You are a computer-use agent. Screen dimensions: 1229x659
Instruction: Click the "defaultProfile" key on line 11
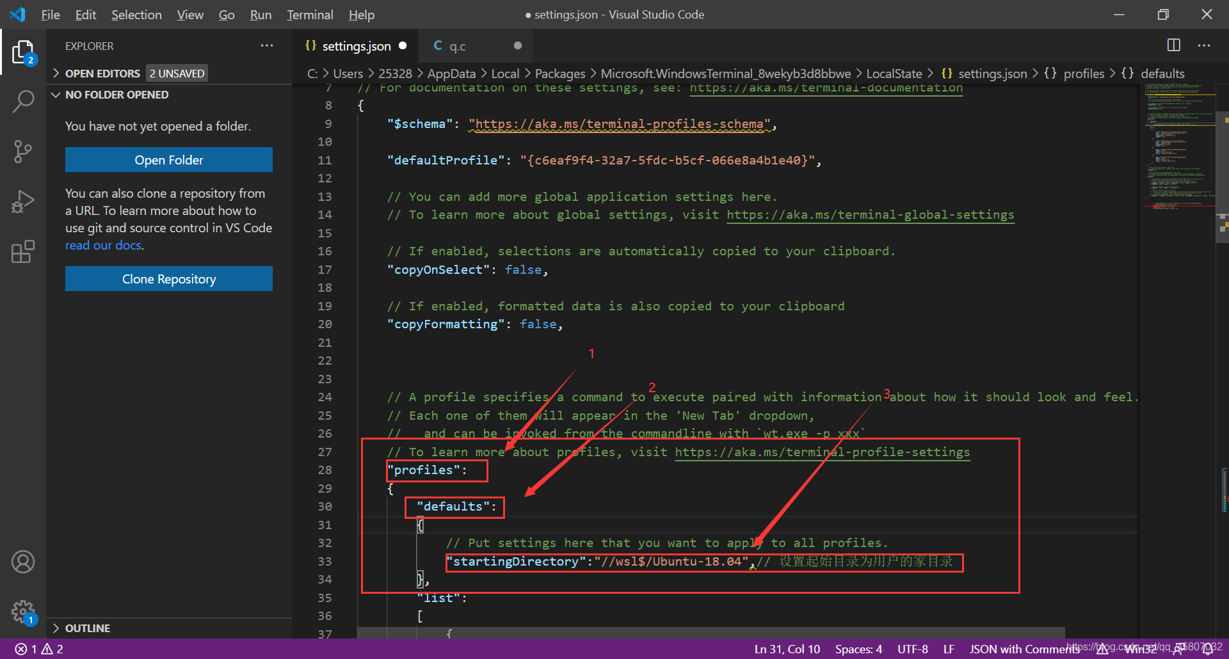click(x=446, y=161)
